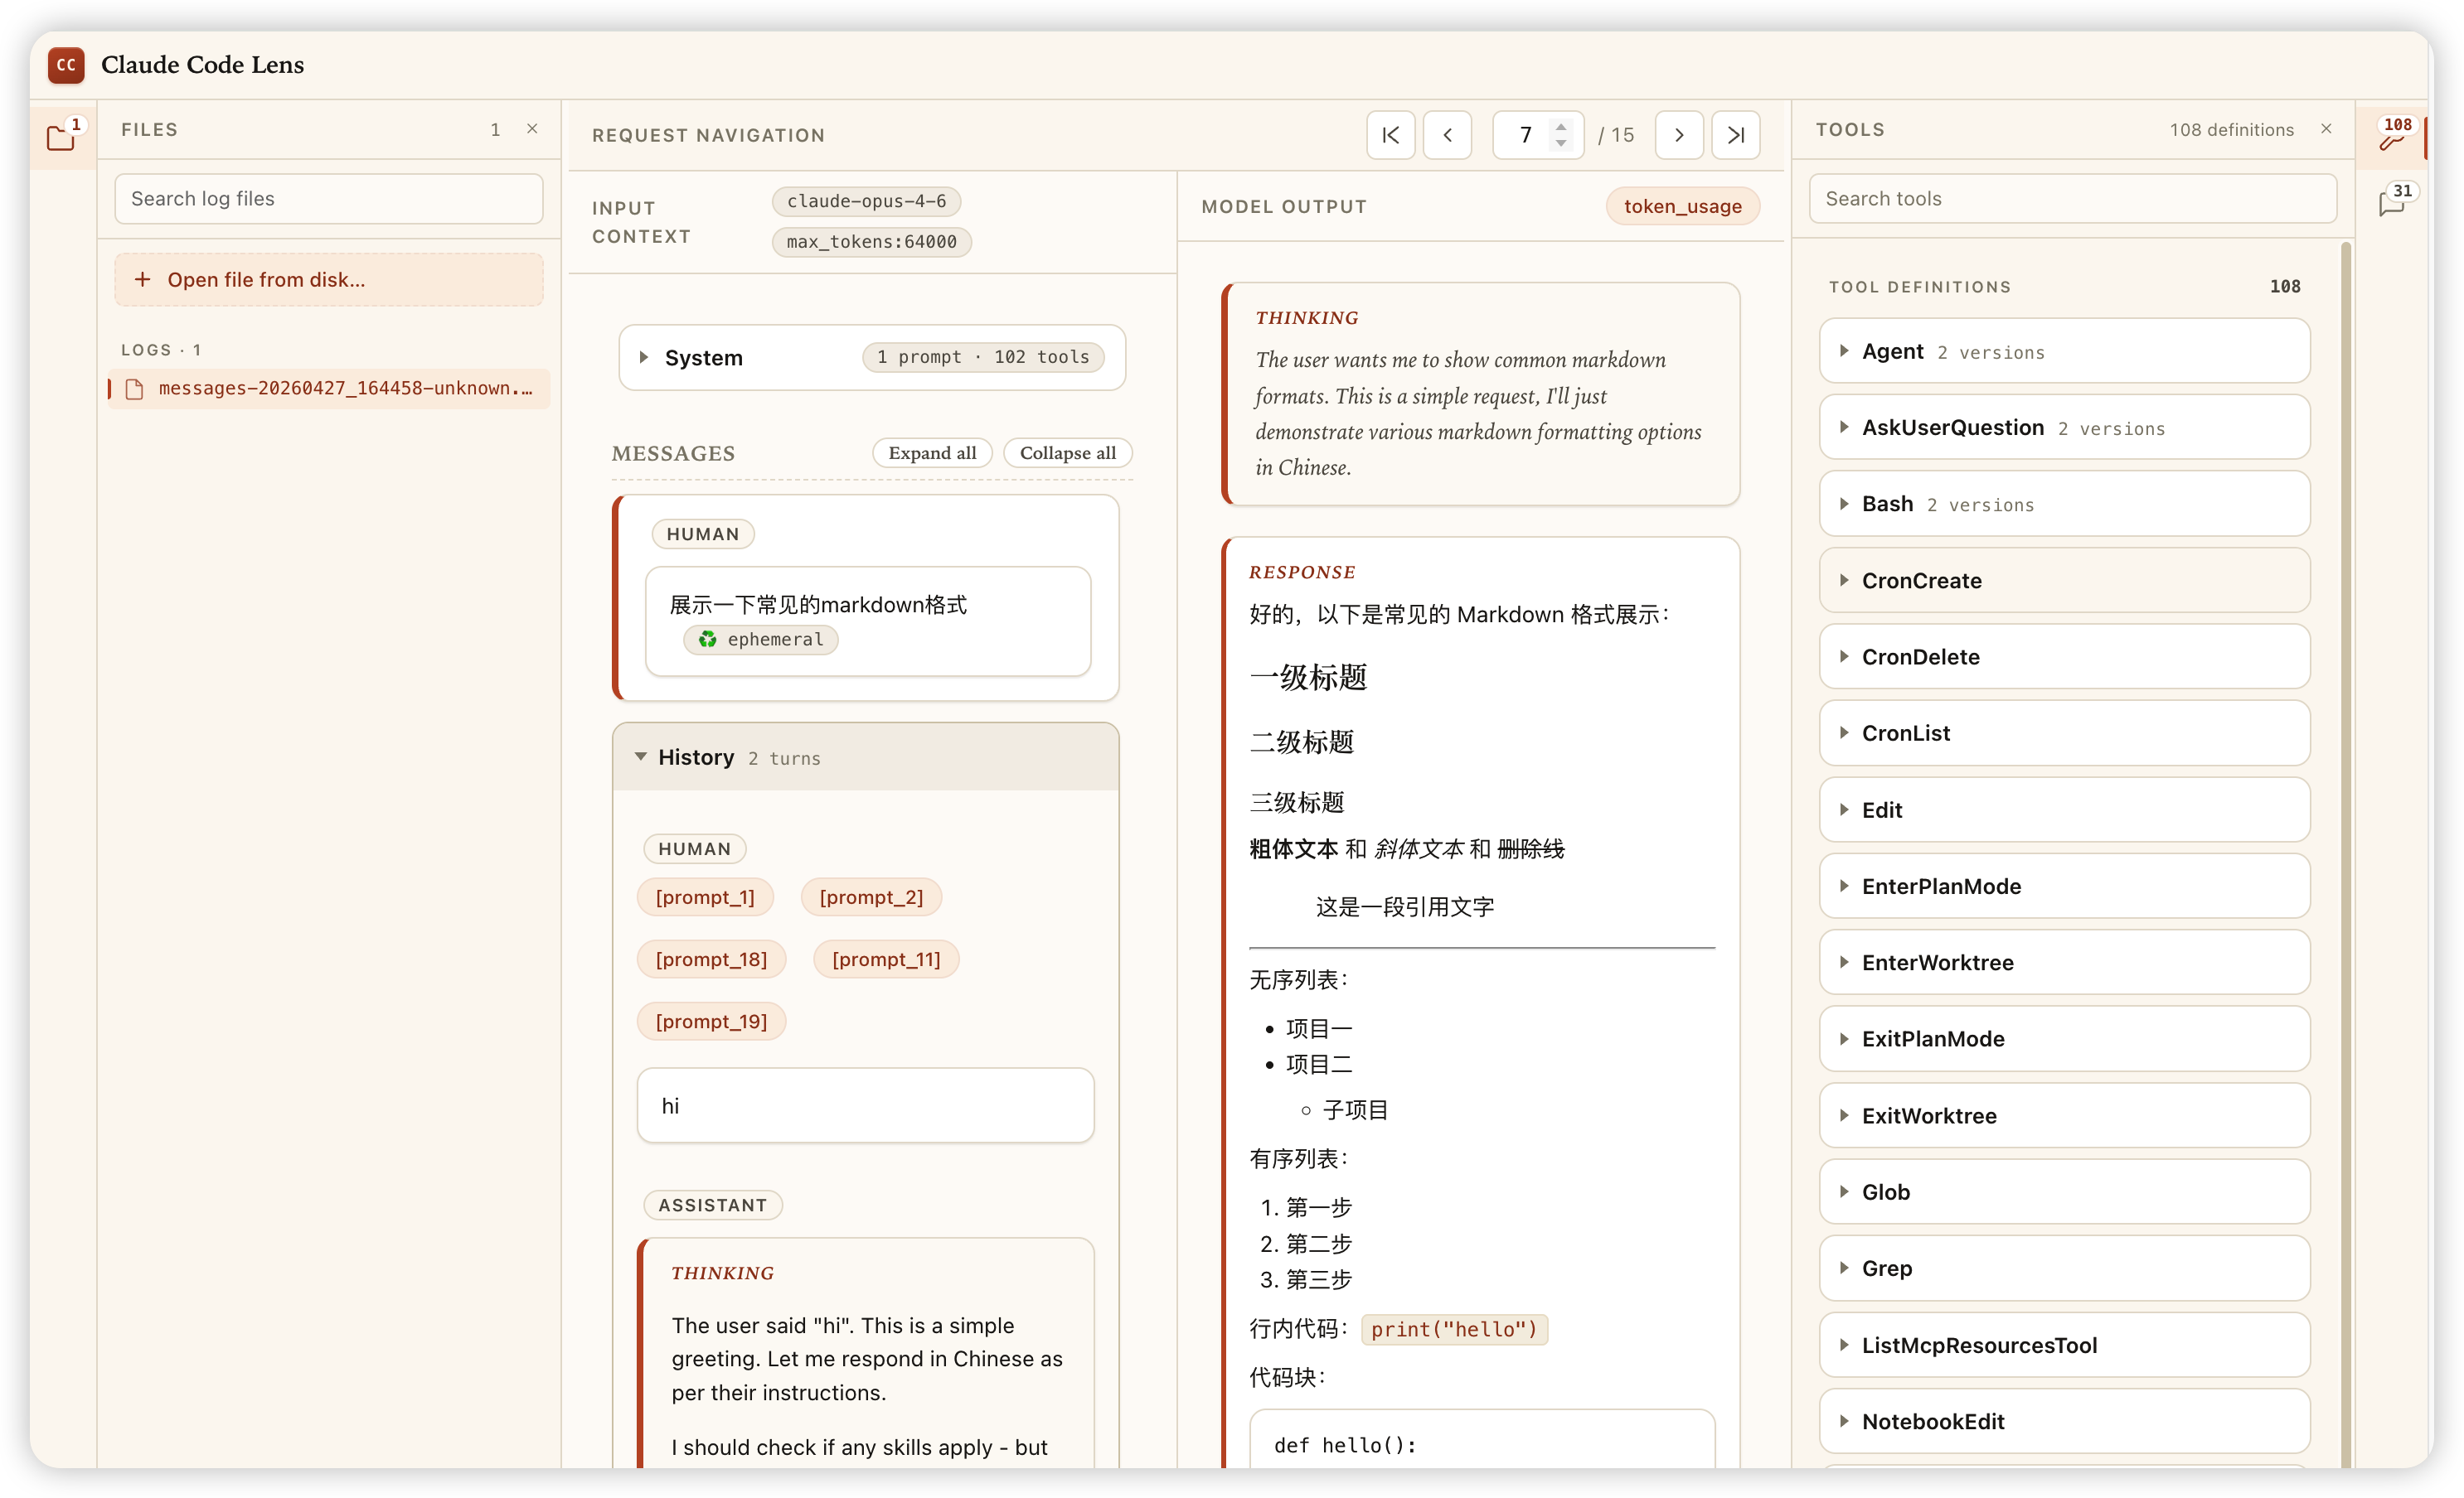
Task: Click the Search tools field
Action: 2073,199
